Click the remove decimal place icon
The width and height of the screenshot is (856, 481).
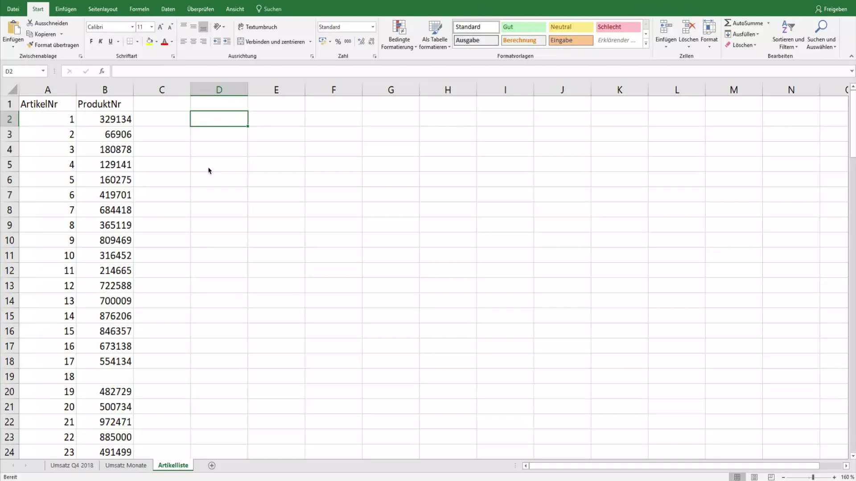pyautogui.click(x=371, y=41)
